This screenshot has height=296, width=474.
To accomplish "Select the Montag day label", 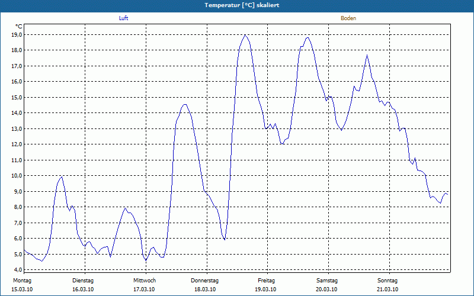I will point(22,281).
